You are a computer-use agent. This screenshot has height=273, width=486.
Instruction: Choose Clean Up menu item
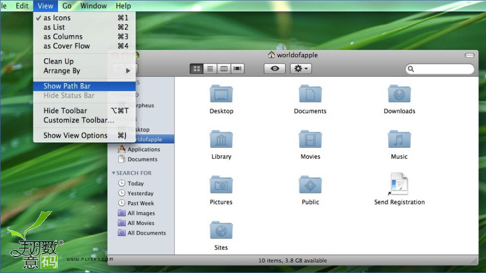coord(84,62)
